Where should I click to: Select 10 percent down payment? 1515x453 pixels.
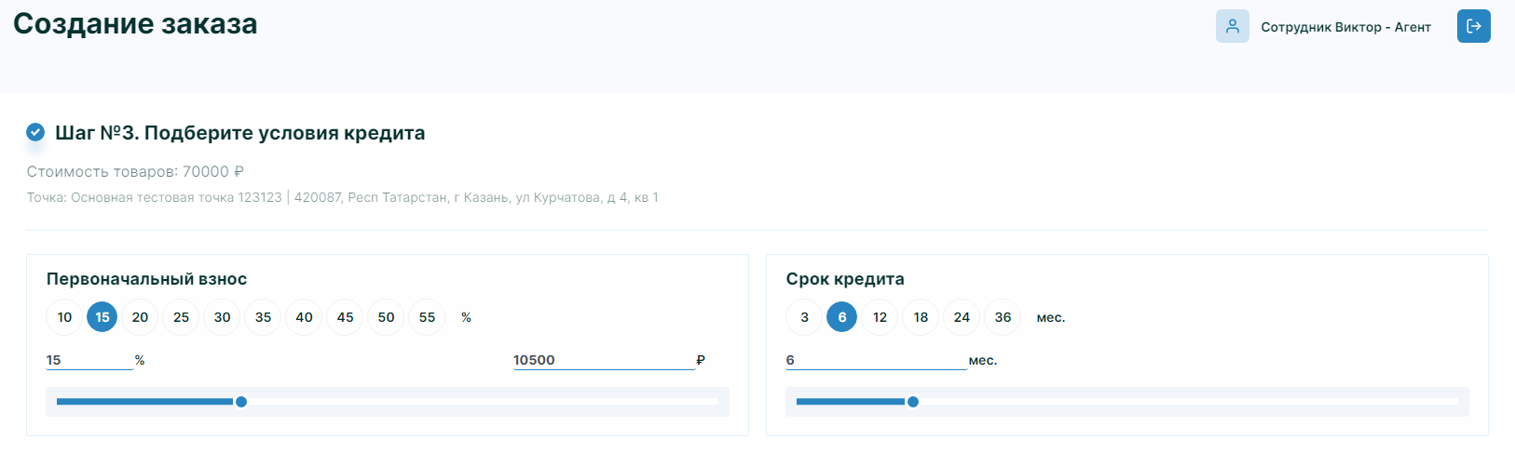pyautogui.click(x=64, y=317)
